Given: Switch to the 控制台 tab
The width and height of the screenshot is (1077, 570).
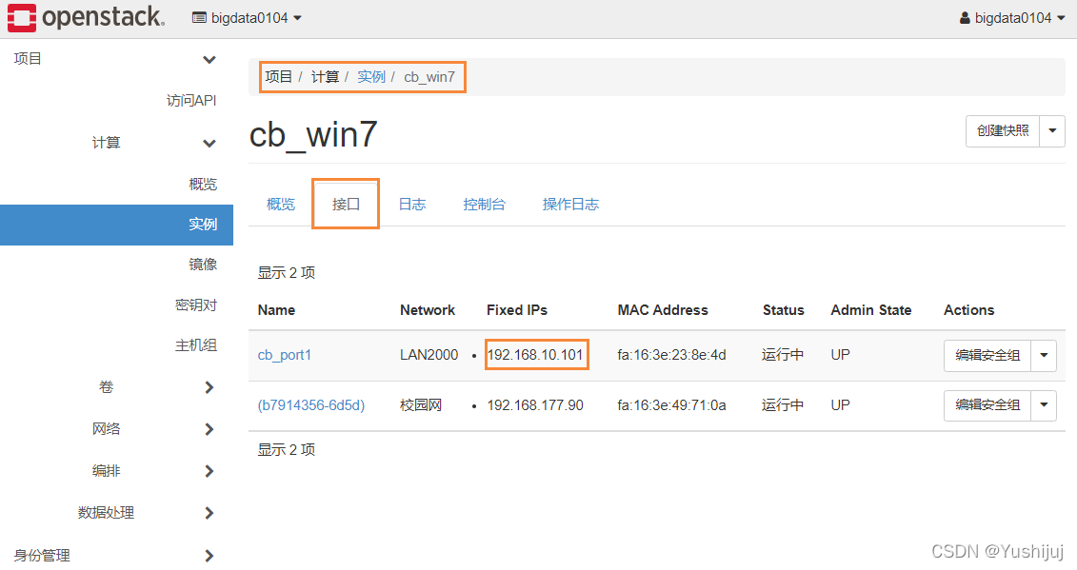Looking at the screenshot, I should (485, 204).
